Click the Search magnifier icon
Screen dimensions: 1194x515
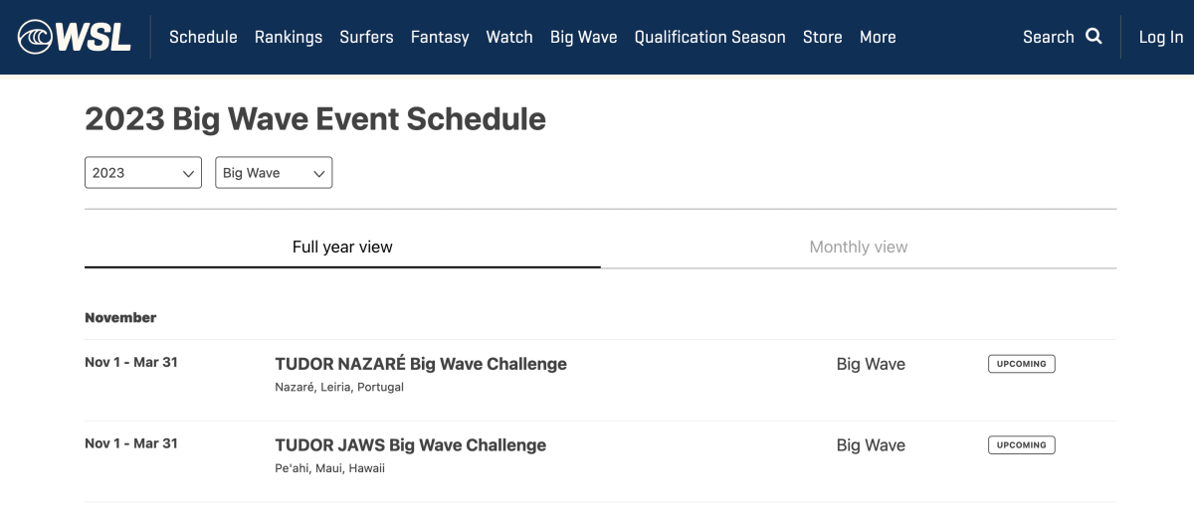pos(1094,37)
